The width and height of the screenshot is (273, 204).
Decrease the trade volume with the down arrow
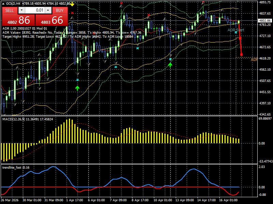pos(21,10)
